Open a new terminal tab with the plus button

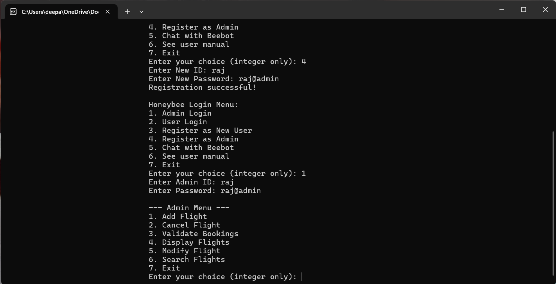tap(127, 12)
